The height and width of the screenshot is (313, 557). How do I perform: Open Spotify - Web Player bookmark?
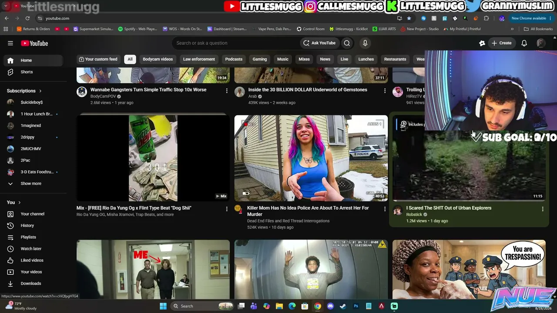[x=138, y=29]
